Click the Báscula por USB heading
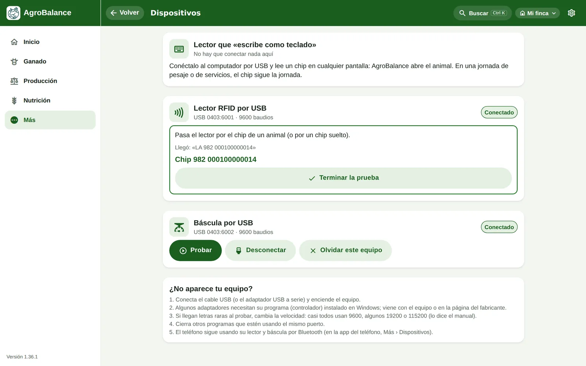 tap(223, 223)
